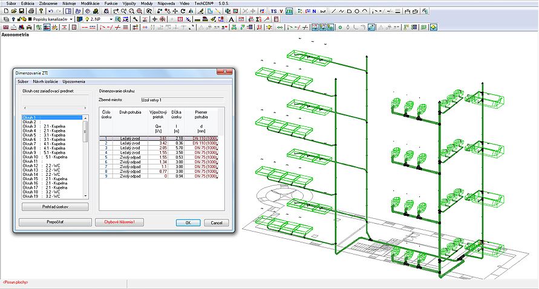Activate the ZTI module icon
539x289 pixels.
[289, 11]
